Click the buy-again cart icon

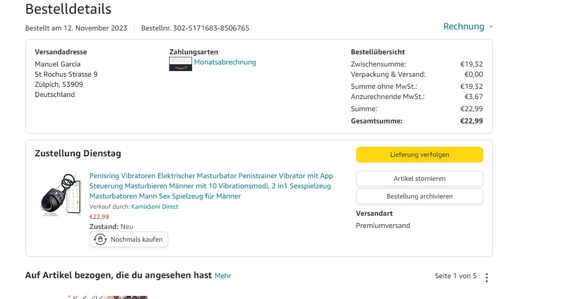(100, 240)
